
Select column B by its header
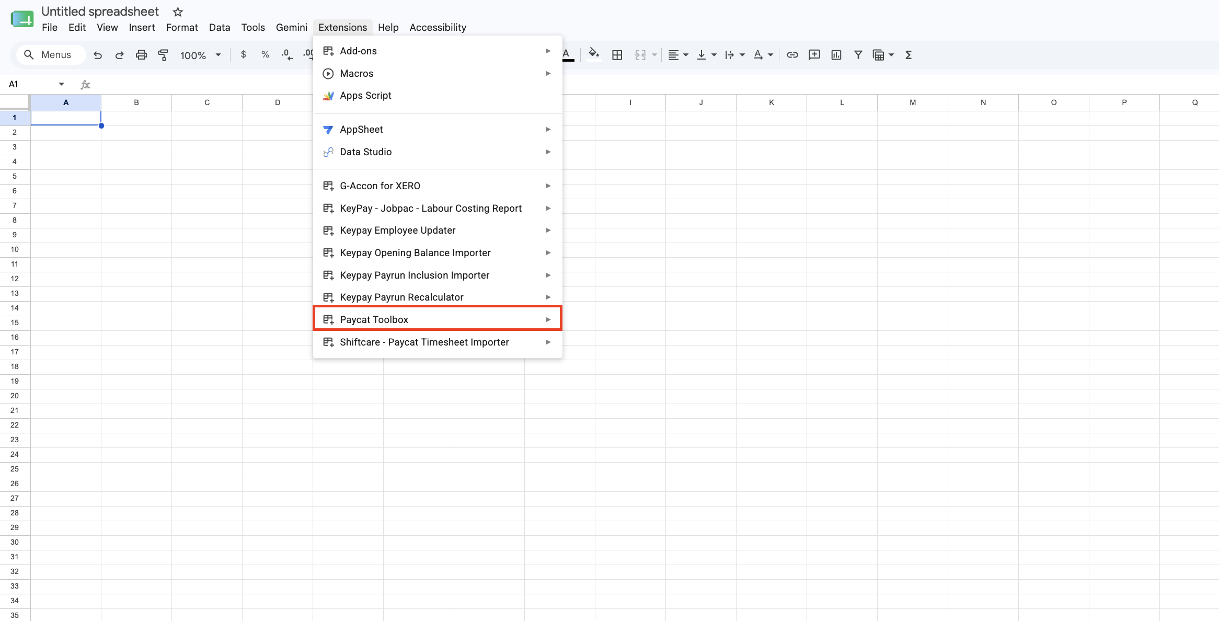136,102
